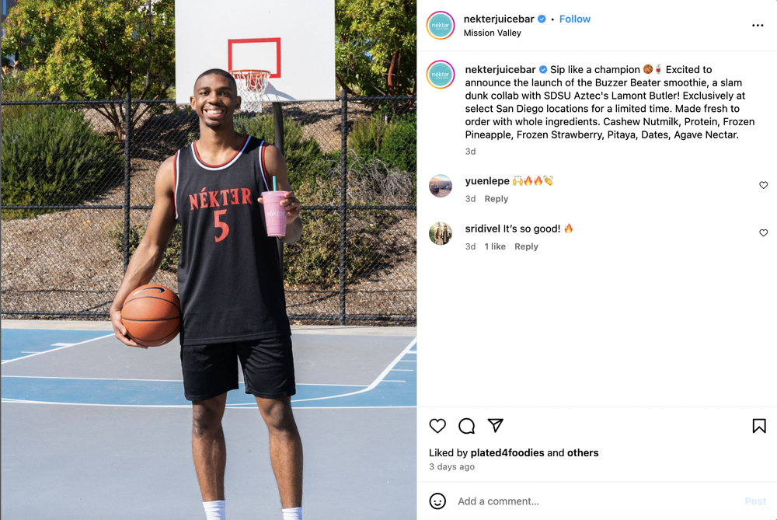Like sridivel's comment with heart
Image resolution: width=777 pixels, height=520 pixels.
[763, 232]
